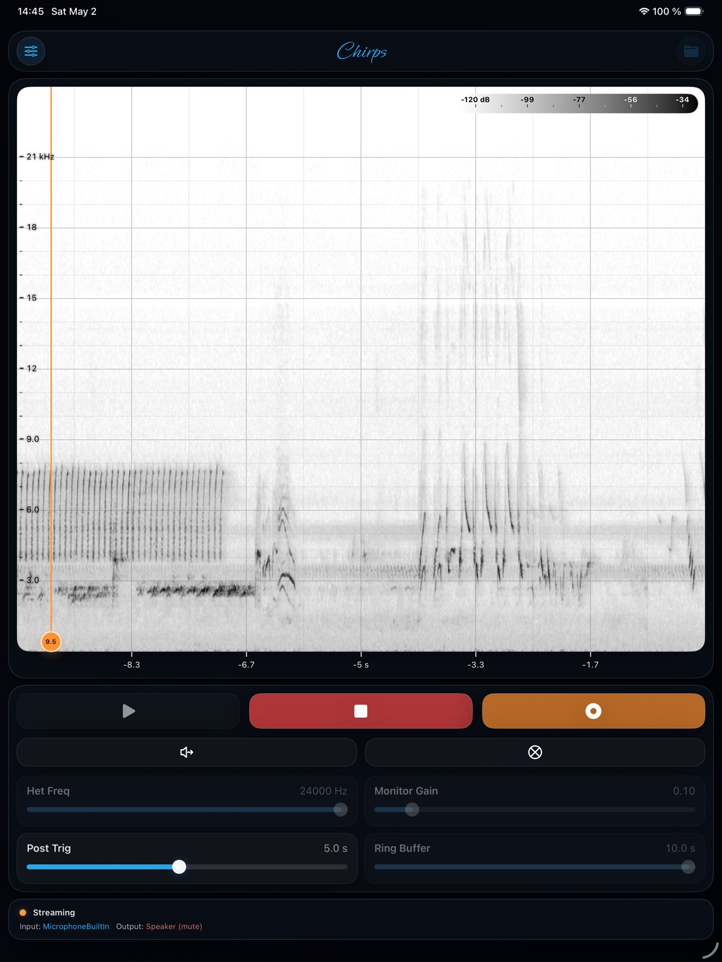This screenshot has width=722, height=962.
Task: Click the 6.0 frequency axis label
Action: [33, 509]
